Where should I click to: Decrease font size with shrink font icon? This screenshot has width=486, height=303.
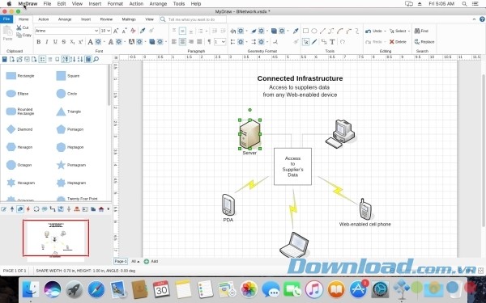click(x=124, y=31)
